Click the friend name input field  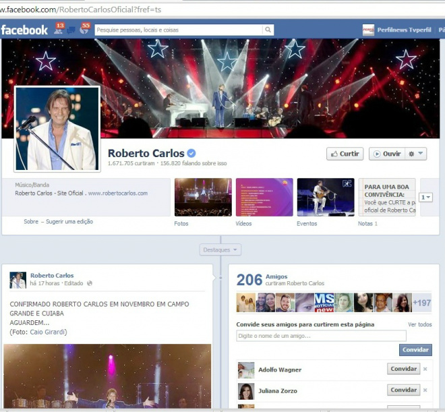pos(321,336)
